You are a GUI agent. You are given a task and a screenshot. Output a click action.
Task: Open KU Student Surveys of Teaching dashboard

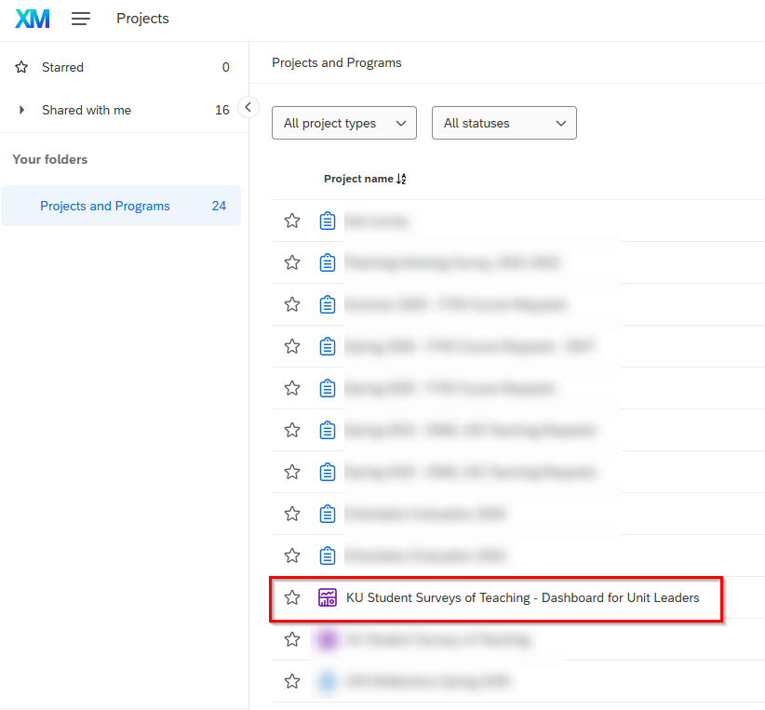522,597
